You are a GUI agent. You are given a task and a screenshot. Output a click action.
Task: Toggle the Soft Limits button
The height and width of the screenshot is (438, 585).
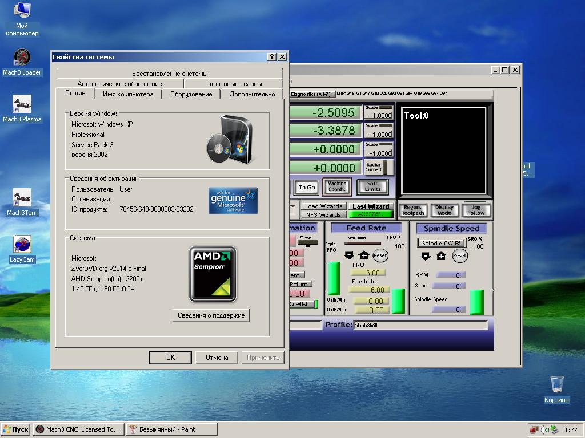pyautogui.click(x=372, y=186)
